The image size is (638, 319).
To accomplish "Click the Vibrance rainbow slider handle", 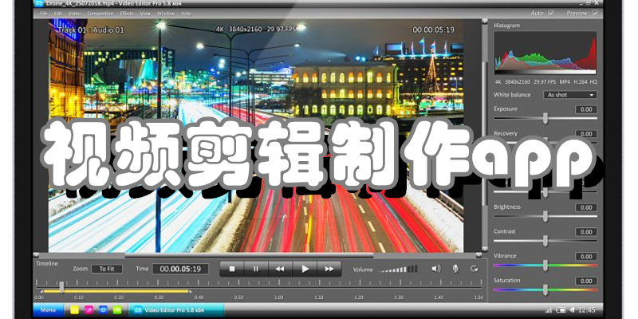I will tap(545, 266).
